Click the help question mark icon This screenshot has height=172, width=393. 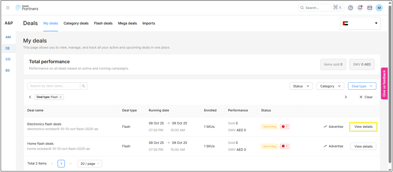click(x=350, y=8)
